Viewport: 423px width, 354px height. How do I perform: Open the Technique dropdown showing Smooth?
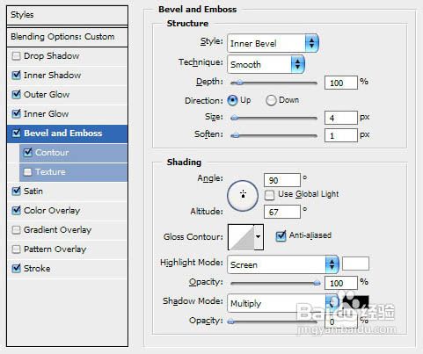point(266,64)
